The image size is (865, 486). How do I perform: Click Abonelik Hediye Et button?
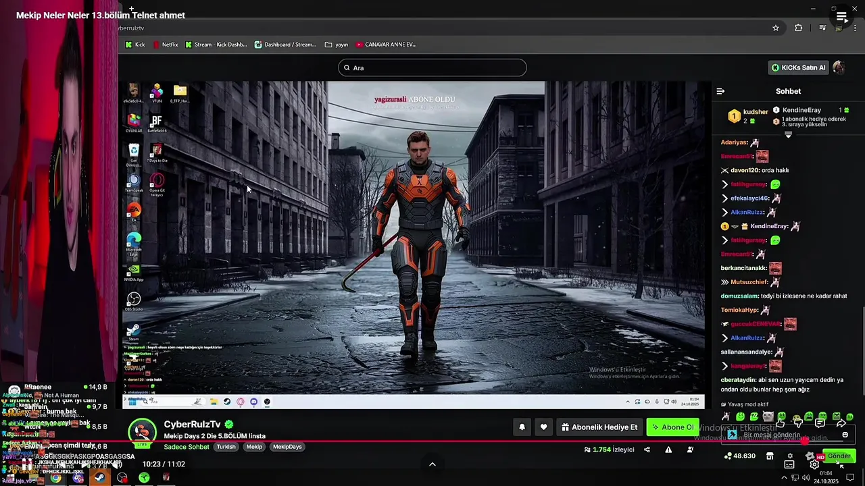coord(599,427)
